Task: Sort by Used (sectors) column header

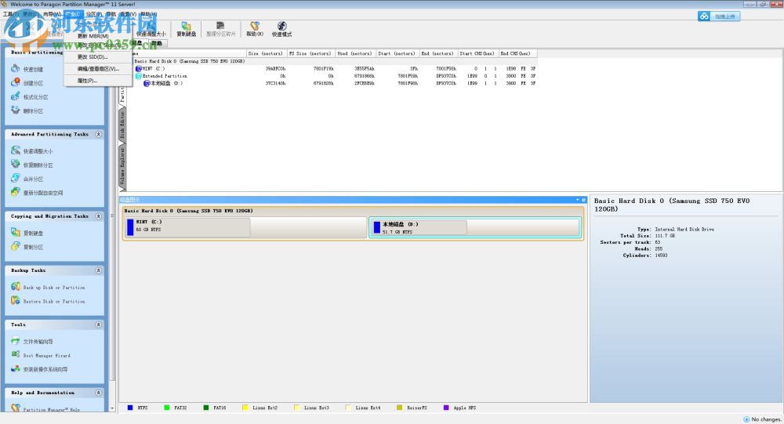Action: coord(354,53)
